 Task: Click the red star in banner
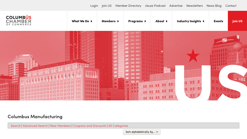pos(193,56)
